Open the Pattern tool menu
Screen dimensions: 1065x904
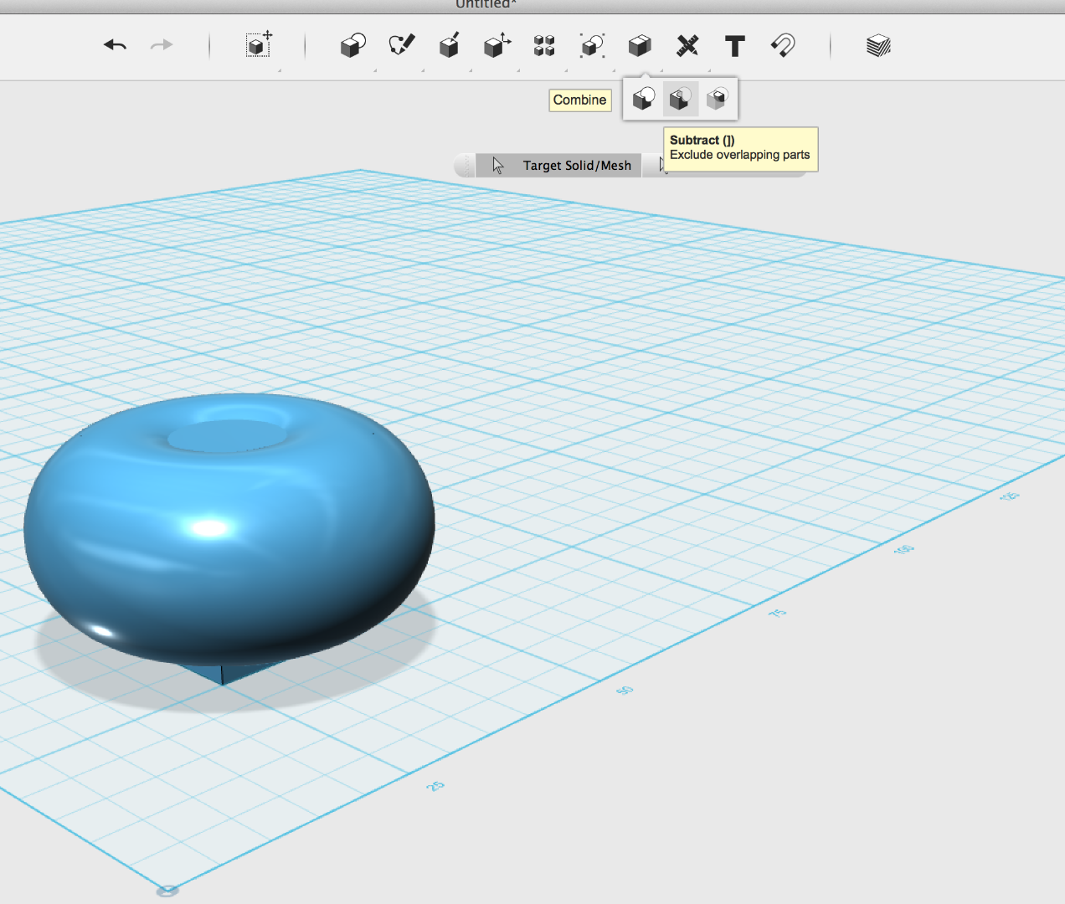[x=544, y=45]
